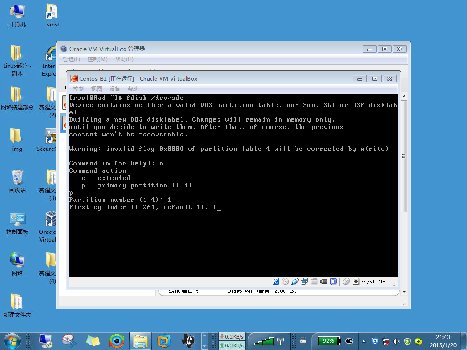Click the manager details pane scrollbar thumb
467x350 pixels.
404,156
